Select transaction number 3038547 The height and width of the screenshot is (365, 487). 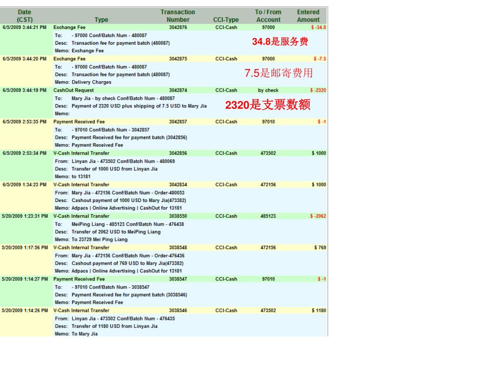178,279
